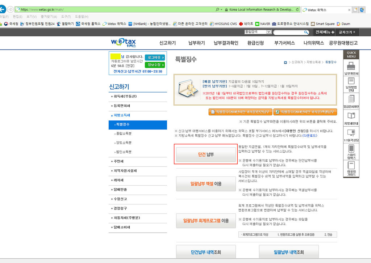Click the (다운로드) manual link
Image resolution: width=371 pixels, height=263 pixels.
310,136
